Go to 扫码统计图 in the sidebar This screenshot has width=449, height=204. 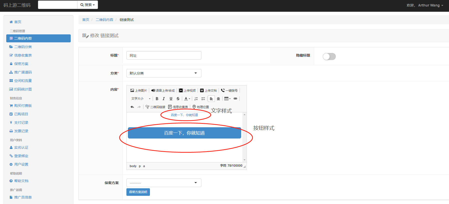[x=23, y=89]
